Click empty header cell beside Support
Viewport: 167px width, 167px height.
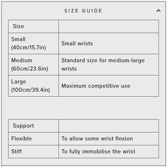[109, 126]
